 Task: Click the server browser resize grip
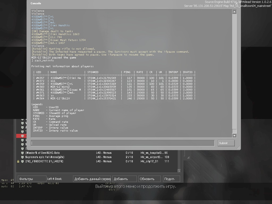coord(188,158)
